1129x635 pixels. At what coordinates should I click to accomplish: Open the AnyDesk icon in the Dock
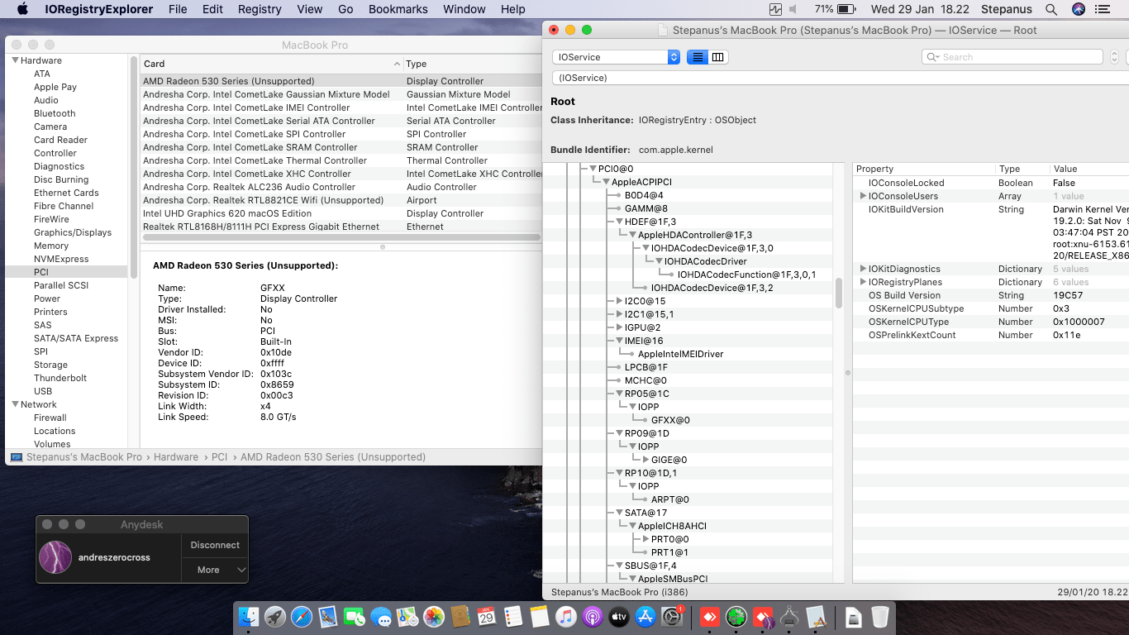[708, 617]
